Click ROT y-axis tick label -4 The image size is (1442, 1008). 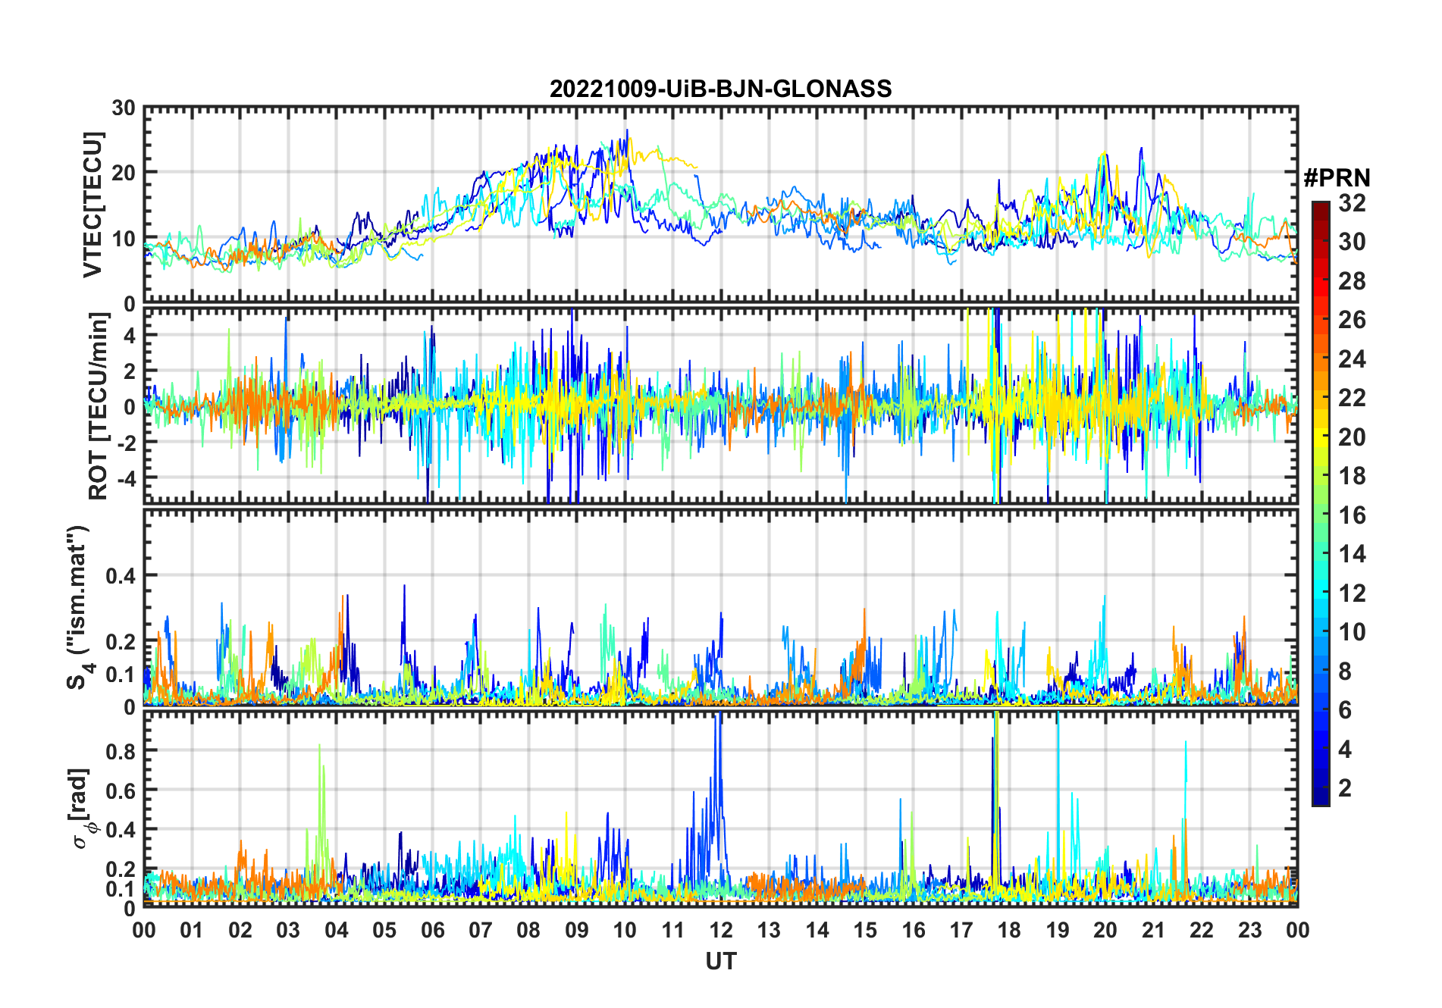(x=125, y=478)
